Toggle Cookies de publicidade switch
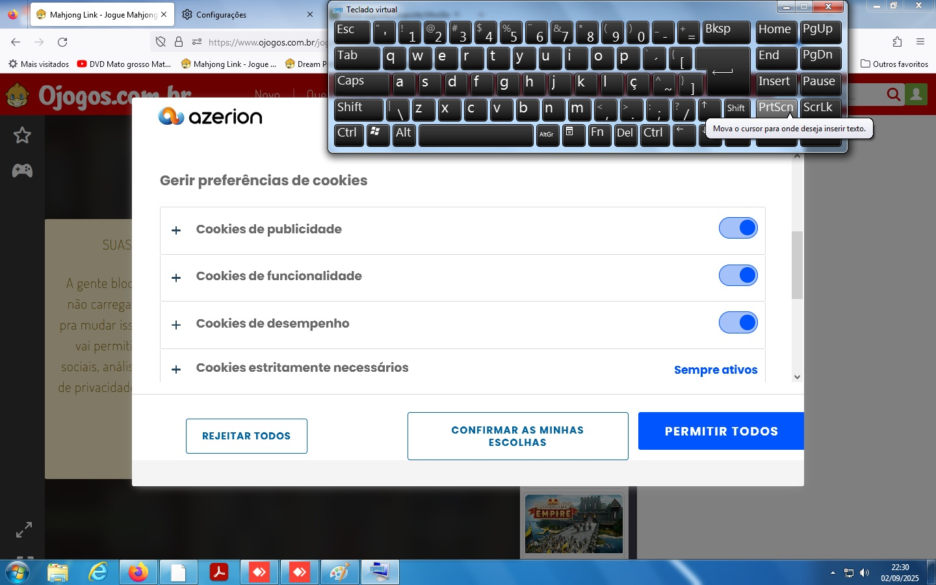The width and height of the screenshot is (936, 585). (738, 228)
